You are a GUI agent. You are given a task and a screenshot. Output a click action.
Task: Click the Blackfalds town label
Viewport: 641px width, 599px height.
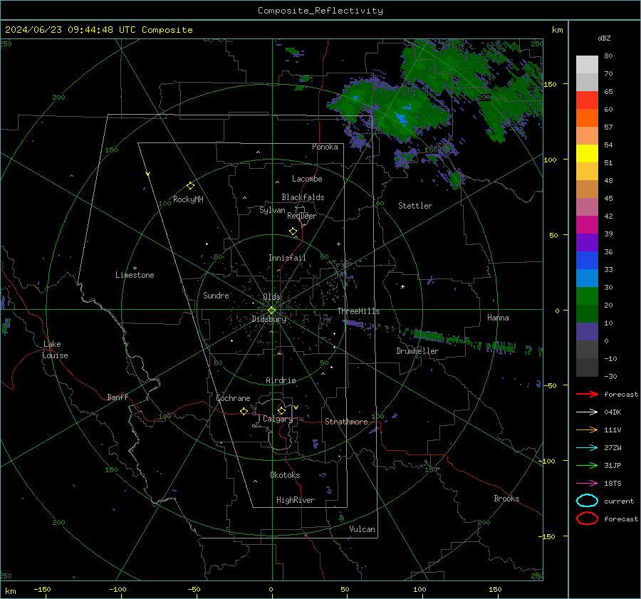tap(303, 197)
